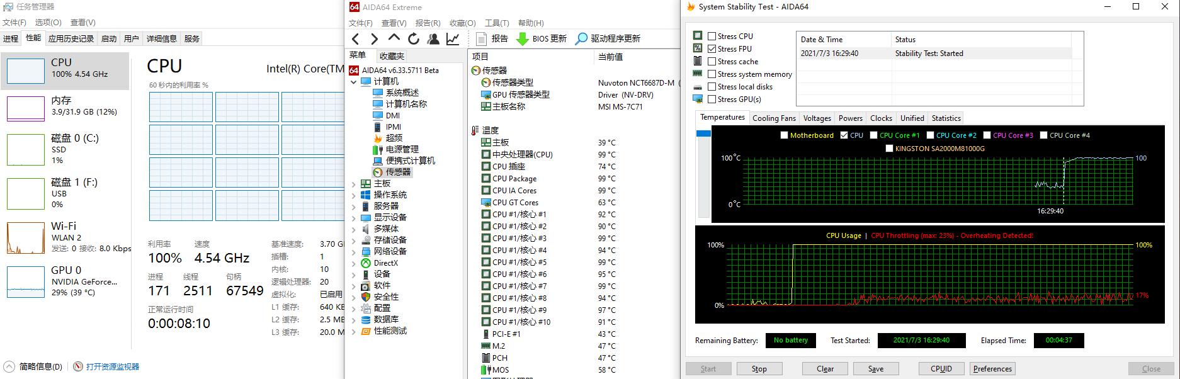Viewport: 1180px width, 379px height.
Task: Click the 打开资源监视器 icon in Task Manager
Action: [x=78, y=366]
